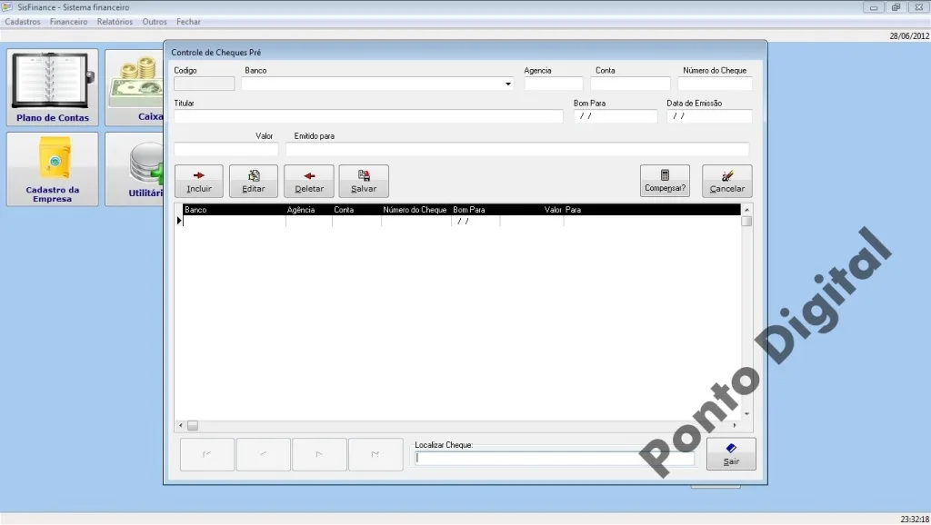This screenshot has width=931, height=525.
Task: Open Plano de Contas notebook icon
Action: 52,87
